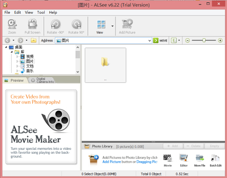
Task: Select 桌面 in the folder tree
Action: point(18,47)
